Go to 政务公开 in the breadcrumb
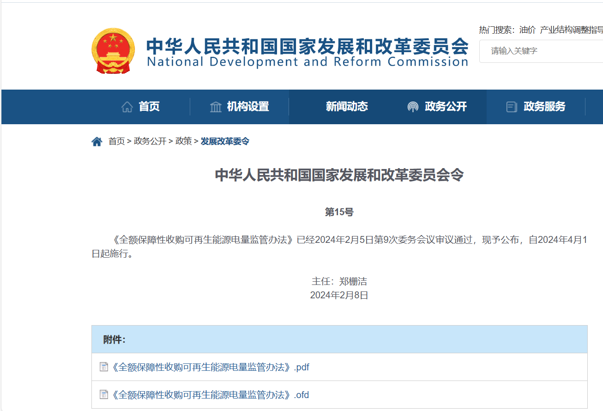Viewport: 603px width, 411px height. (x=150, y=141)
